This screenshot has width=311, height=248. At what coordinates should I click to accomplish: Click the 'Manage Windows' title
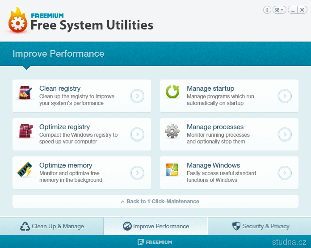pos(214,165)
